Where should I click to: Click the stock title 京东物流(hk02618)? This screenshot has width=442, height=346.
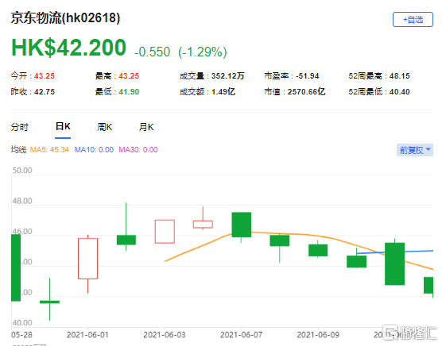pyautogui.click(x=65, y=18)
